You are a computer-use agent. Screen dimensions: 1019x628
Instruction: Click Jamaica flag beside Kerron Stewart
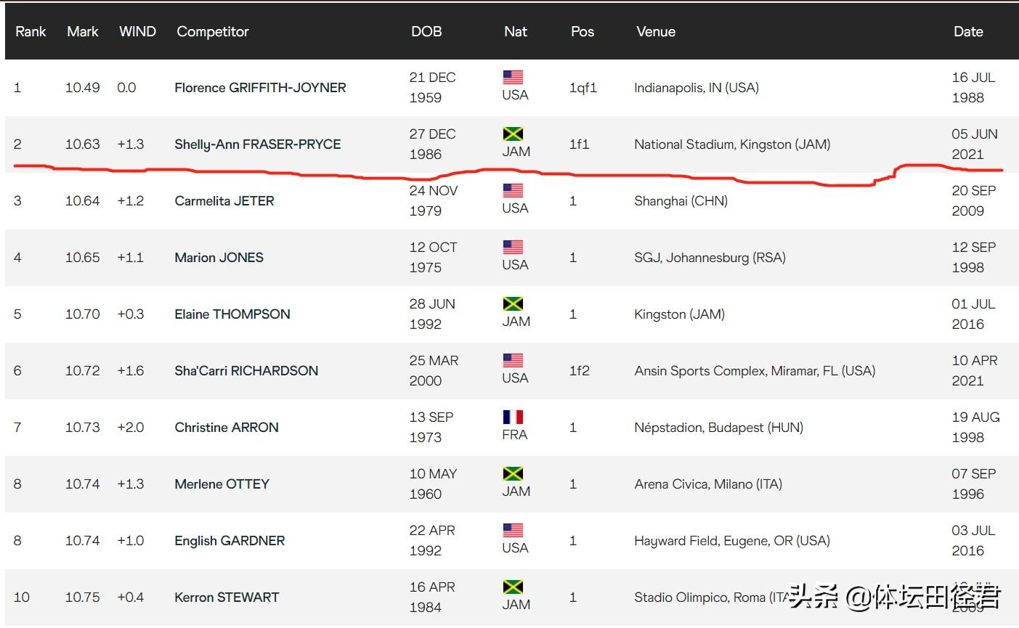tap(513, 587)
